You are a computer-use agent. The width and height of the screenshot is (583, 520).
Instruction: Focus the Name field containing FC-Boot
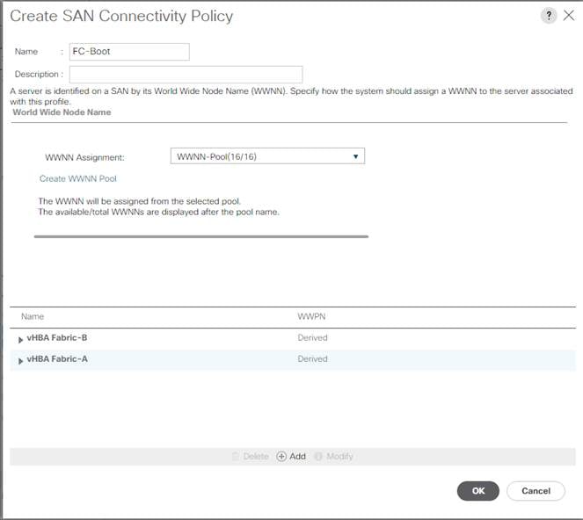[x=129, y=52]
